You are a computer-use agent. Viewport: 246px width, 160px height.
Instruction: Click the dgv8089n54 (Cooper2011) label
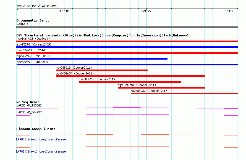point(75,73)
